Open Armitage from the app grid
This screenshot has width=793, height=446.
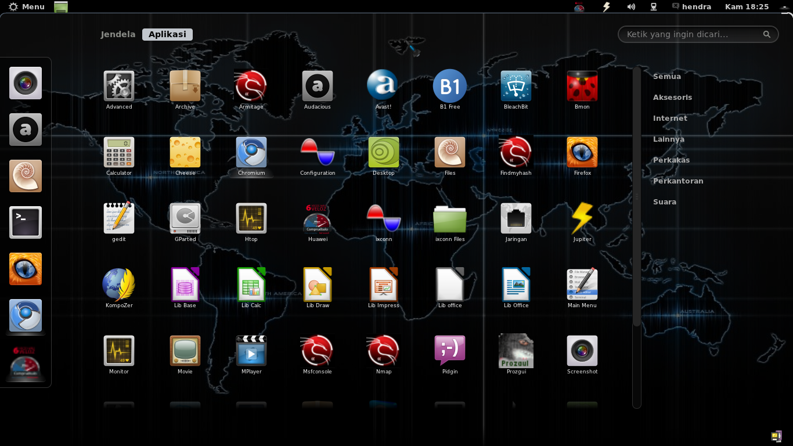point(251,86)
